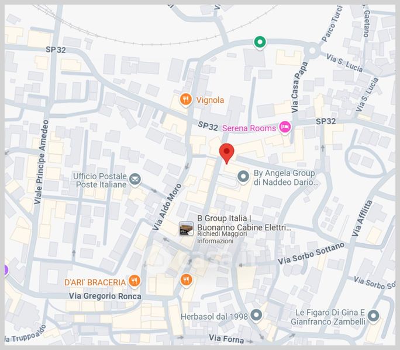Click the Ufficio Postale mail icon

pyautogui.click(x=135, y=179)
